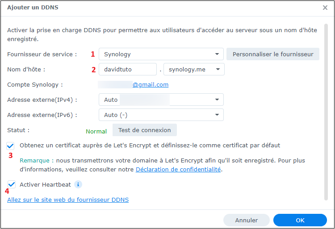Follow the DDNS provider website link
Viewport: 335px width, 229px height.
[68, 200]
